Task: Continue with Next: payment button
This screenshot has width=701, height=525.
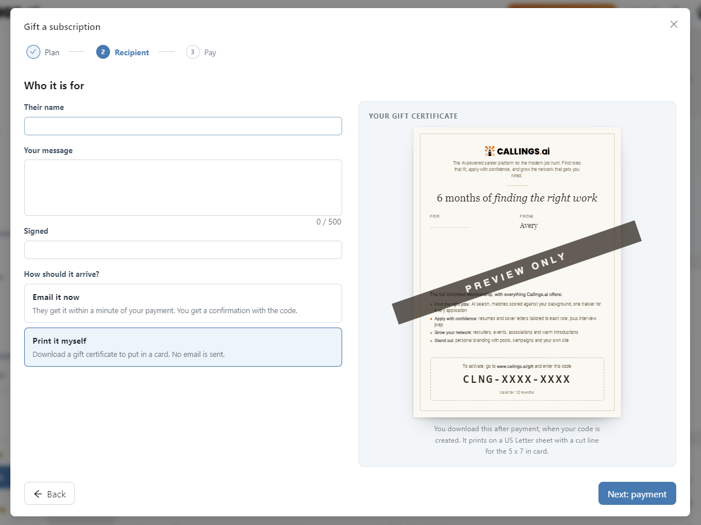Action: point(637,493)
